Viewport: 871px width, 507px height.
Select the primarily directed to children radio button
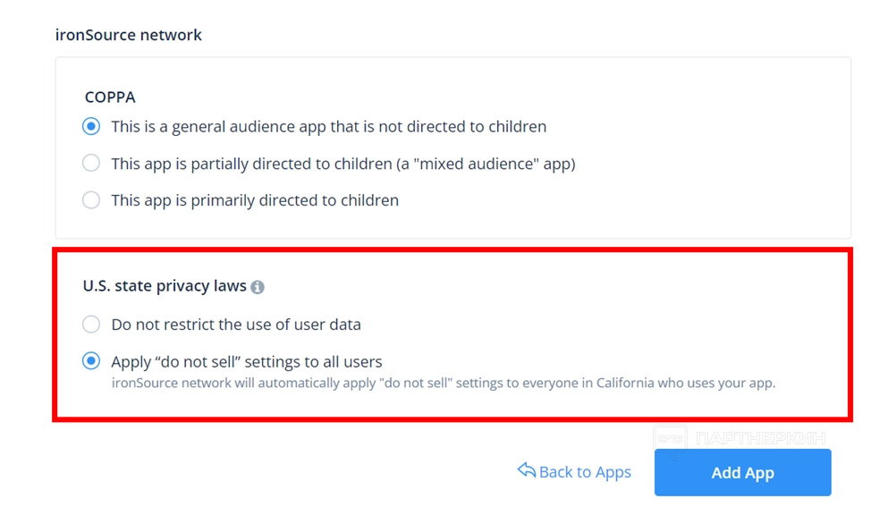point(91,200)
